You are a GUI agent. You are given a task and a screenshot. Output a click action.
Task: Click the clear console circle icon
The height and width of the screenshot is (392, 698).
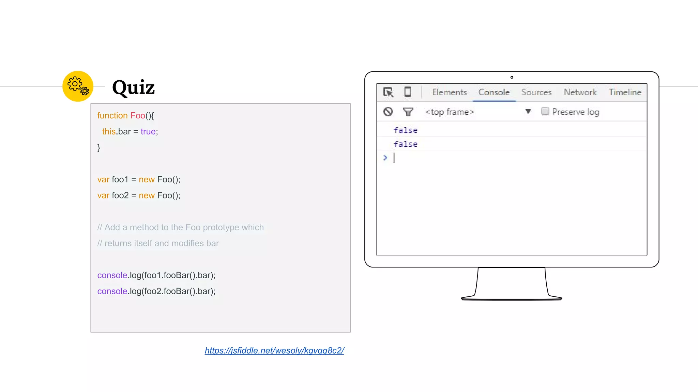388,112
